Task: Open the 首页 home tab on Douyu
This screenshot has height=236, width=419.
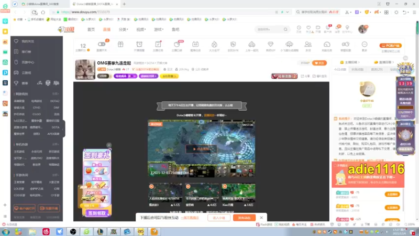Action: [x=91, y=29]
